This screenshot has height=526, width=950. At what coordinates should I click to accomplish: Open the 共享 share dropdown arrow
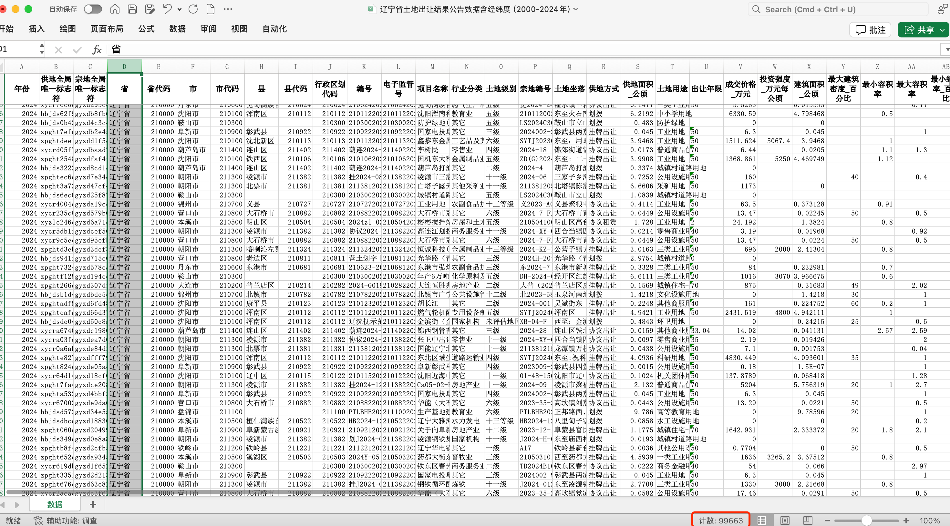click(943, 30)
